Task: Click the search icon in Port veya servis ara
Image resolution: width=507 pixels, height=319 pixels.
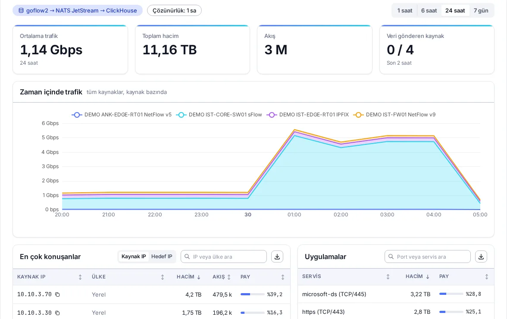Action: [x=391, y=256]
